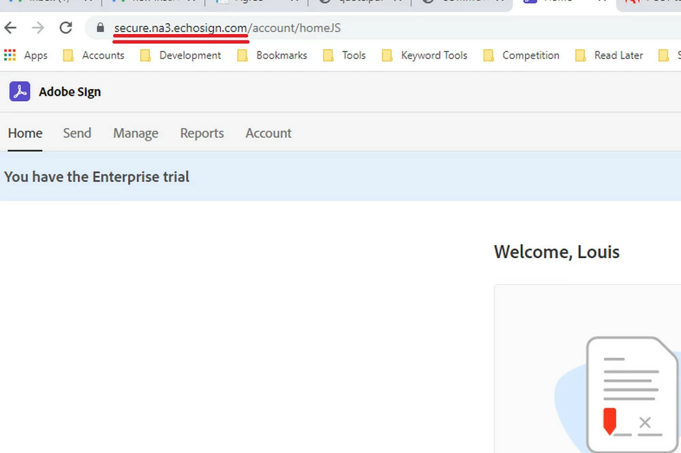Open the Bookmarks folder in bookmarks bar
681x453 pixels.
(272, 55)
